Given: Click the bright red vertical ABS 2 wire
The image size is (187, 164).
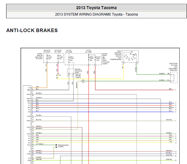Looking at the screenshot, I should pyautogui.click(x=89, y=115).
